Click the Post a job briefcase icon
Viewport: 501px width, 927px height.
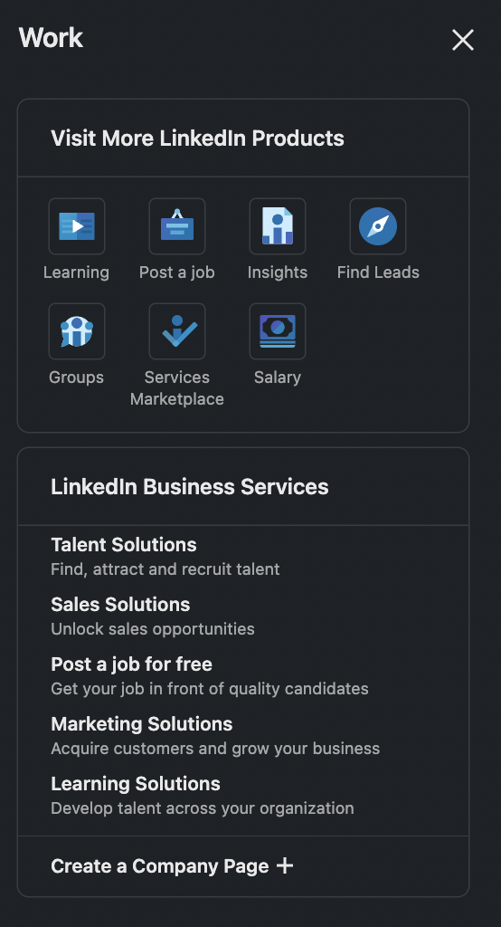pos(177,226)
